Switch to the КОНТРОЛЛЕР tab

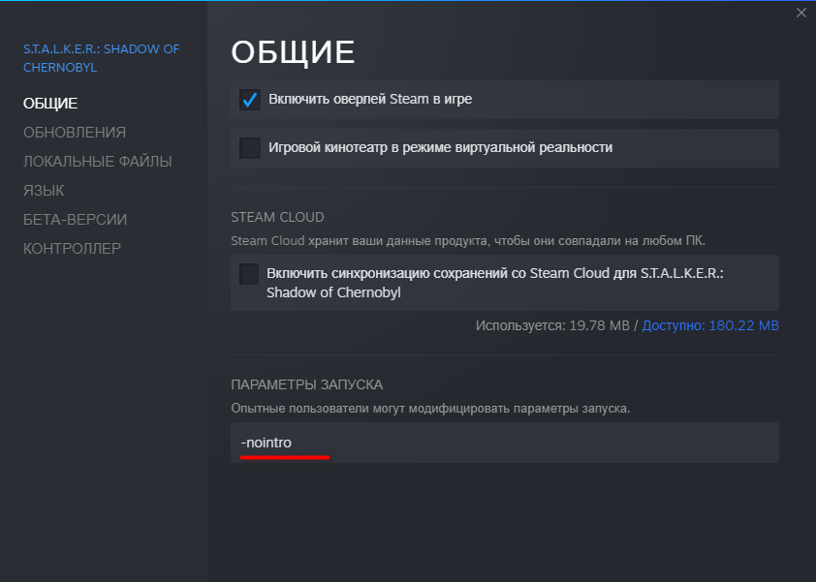[x=72, y=249]
